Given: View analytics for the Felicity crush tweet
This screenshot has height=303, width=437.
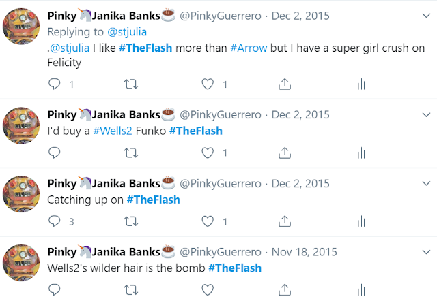Looking at the screenshot, I should tap(361, 84).
